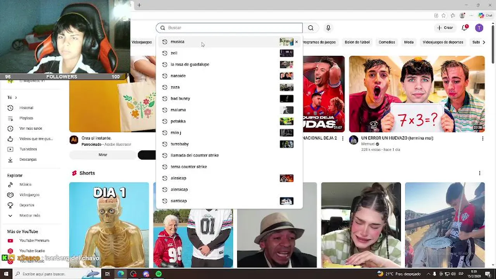The height and width of the screenshot is (279, 496).
Task: Show more category chips with right arrow
Action: [484, 42]
